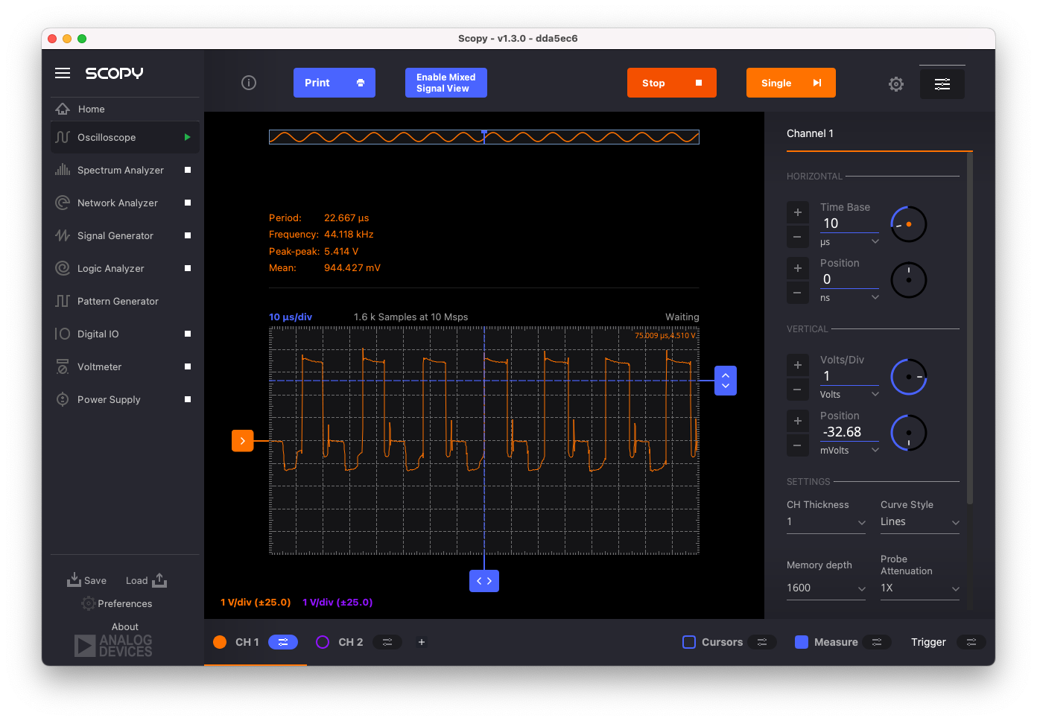Click the orange trigger level arrow handle
The width and height of the screenshot is (1037, 721).
pos(242,441)
